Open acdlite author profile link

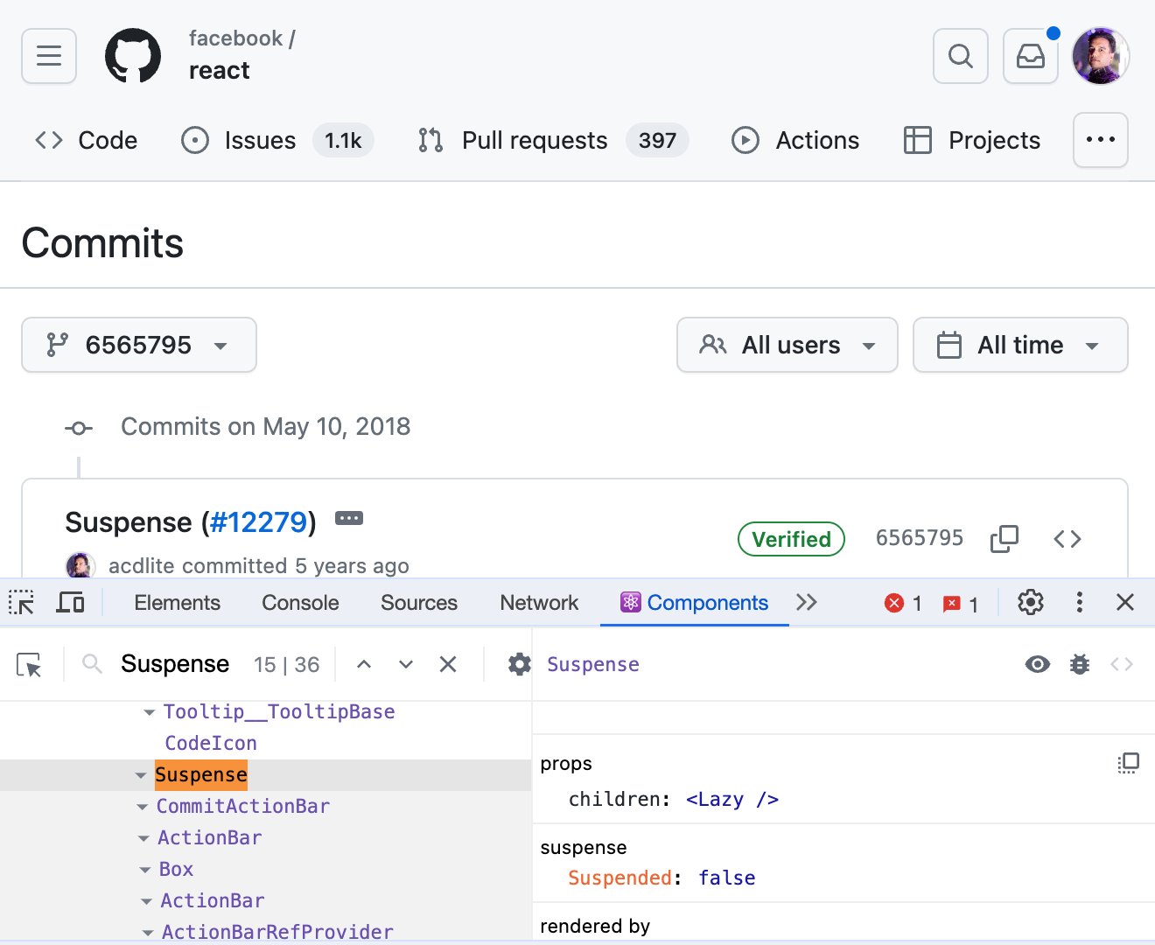(142, 566)
